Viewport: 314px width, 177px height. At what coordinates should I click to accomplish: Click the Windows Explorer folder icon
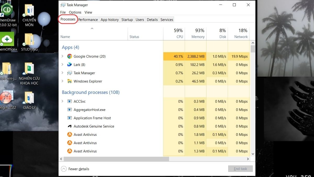(70, 81)
